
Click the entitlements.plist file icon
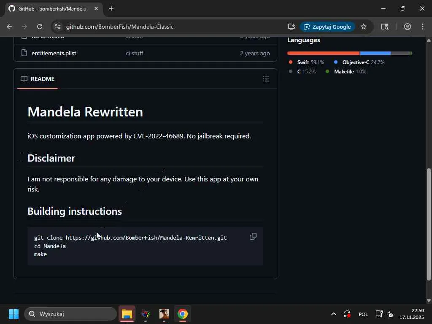(24, 53)
